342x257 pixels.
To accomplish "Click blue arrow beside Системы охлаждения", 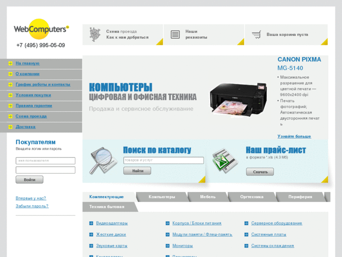I will point(246,246).
